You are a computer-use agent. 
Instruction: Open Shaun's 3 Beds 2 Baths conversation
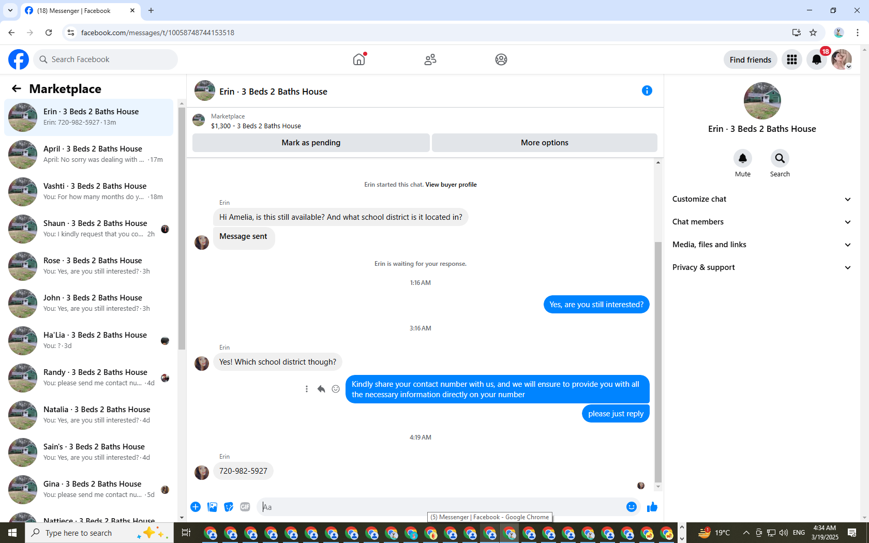click(x=89, y=229)
